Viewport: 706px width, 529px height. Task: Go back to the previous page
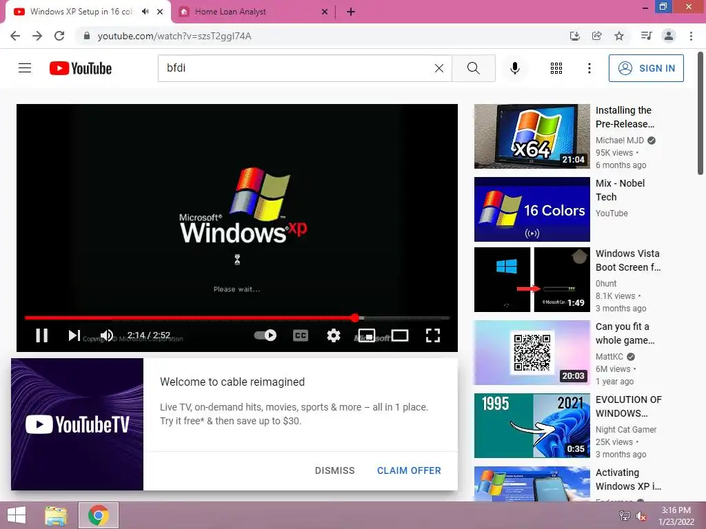tap(15, 36)
